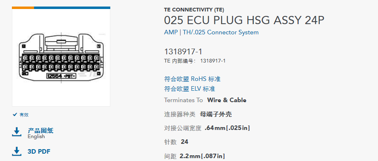
Task: Click the download icon beside 3D PDF
Action: pyautogui.click(x=17, y=151)
